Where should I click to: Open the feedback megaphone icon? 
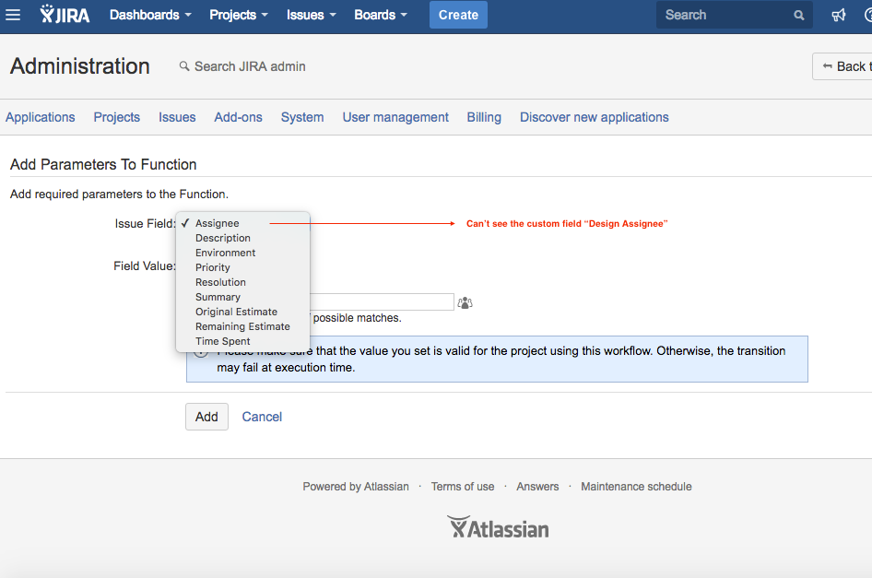pos(839,15)
